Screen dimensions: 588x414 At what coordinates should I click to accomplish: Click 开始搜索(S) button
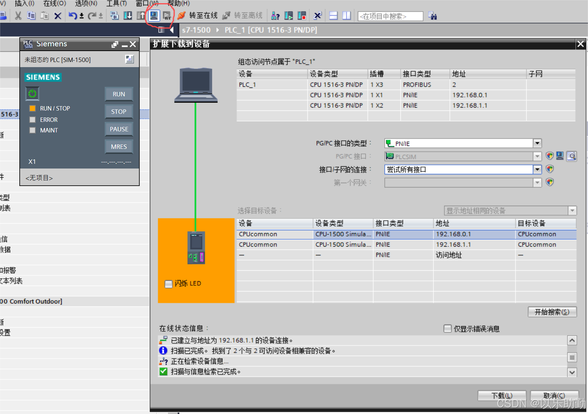[x=552, y=312]
